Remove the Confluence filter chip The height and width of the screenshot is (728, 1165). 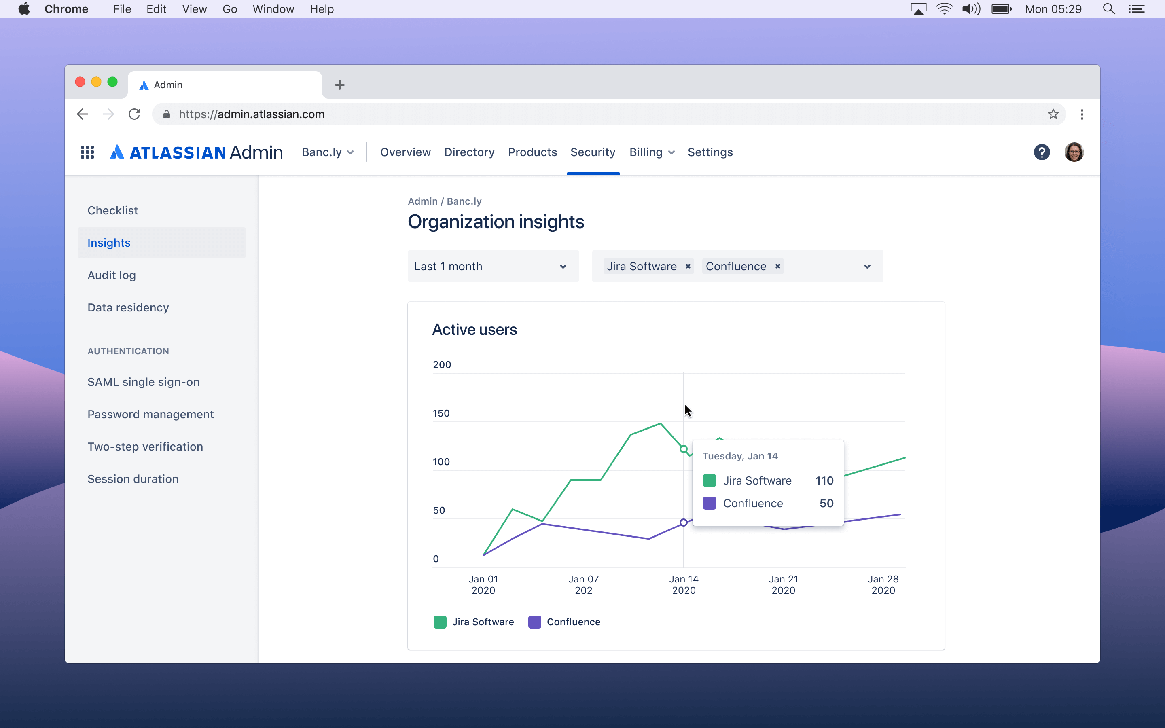pyautogui.click(x=777, y=266)
